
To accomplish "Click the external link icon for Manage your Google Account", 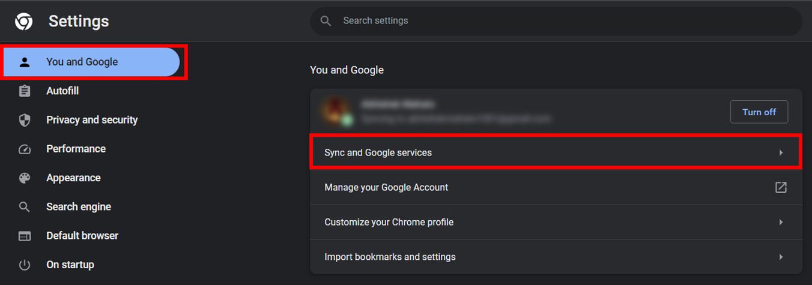I will 781,187.
